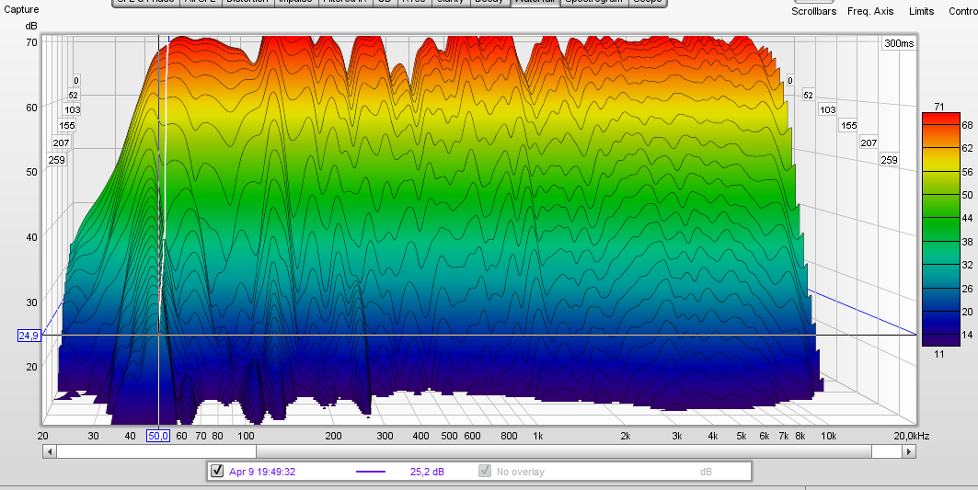Toggle the Scrollbars graph option
Viewport: 978px width, 490px height.
813,11
